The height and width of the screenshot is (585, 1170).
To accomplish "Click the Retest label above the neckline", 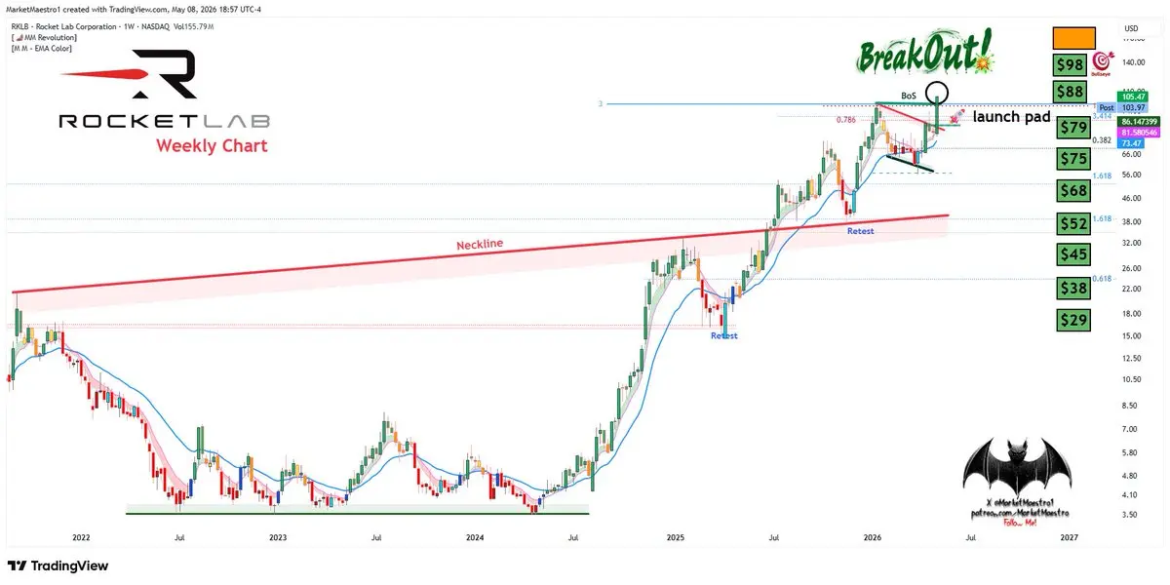I will 860,231.
